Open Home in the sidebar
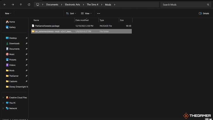213x120 pixels. (10, 22)
